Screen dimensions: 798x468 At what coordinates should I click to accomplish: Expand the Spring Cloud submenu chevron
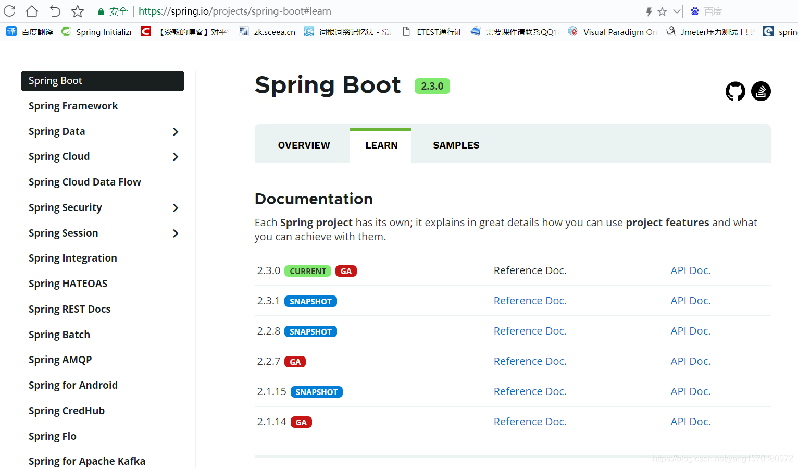[x=176, y=157]
